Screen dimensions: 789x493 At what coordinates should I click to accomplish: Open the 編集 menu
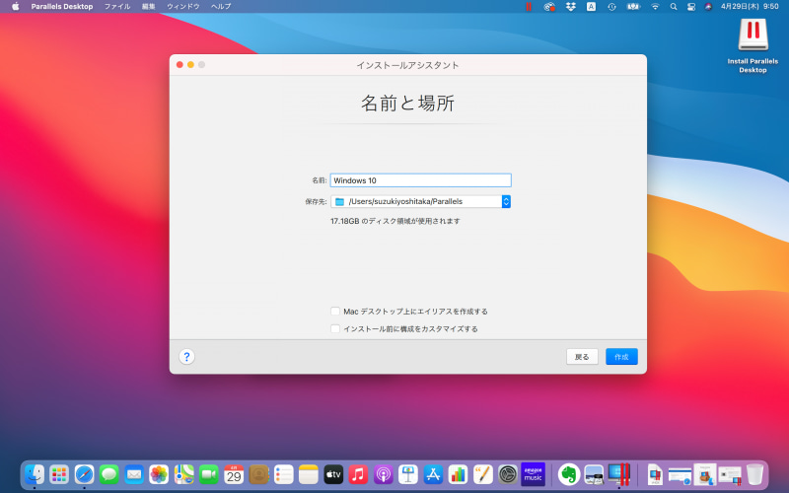click(x=149, y=7)
